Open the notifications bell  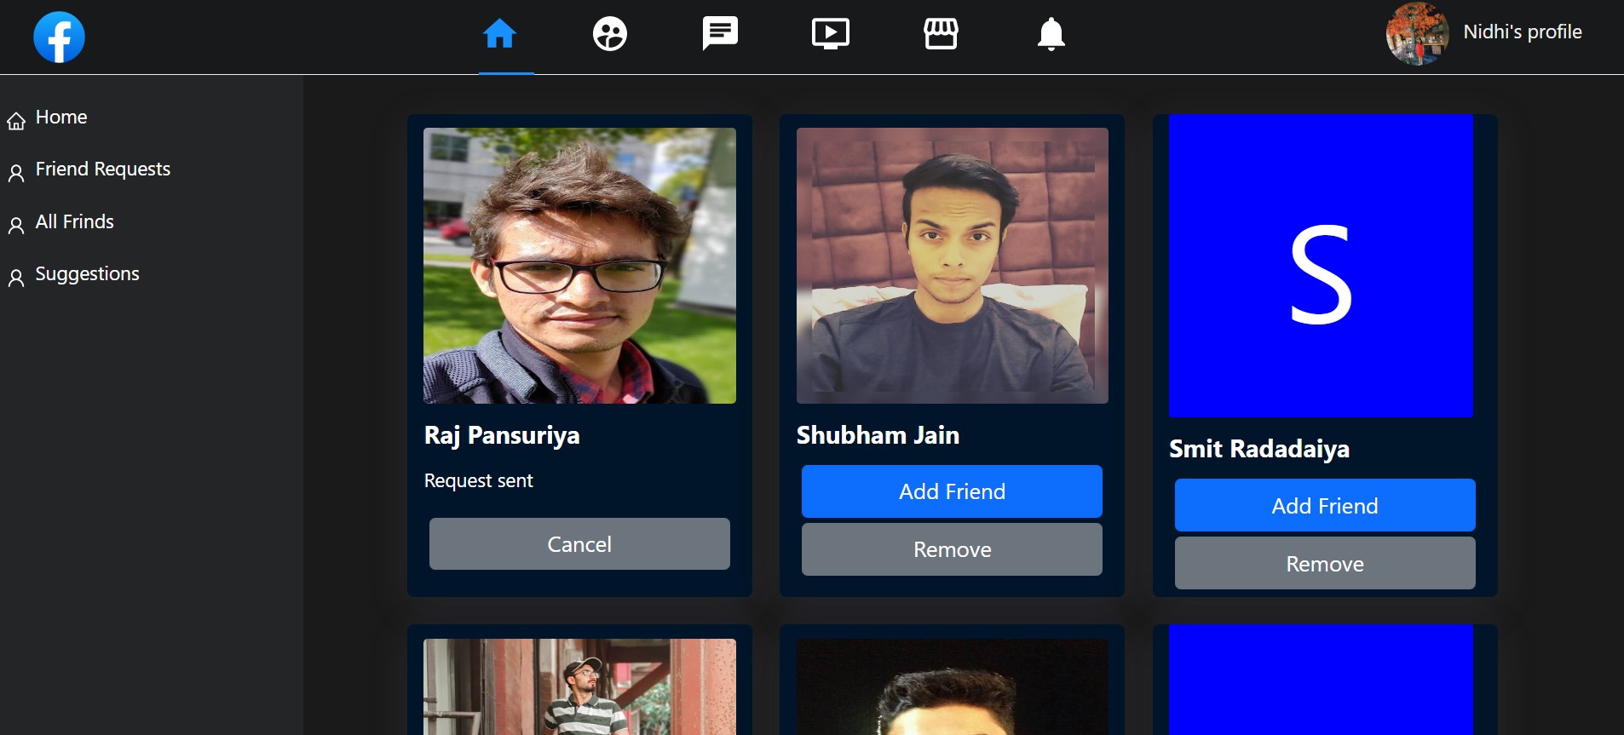coord(1051,34)
